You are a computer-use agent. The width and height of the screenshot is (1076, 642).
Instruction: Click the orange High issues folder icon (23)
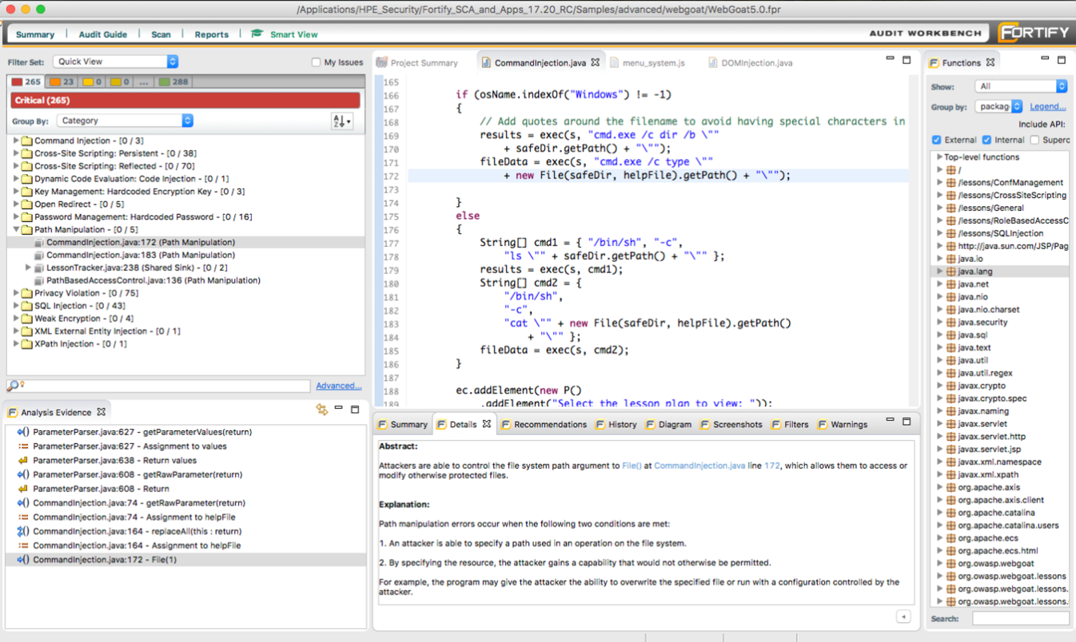(55, 82)
